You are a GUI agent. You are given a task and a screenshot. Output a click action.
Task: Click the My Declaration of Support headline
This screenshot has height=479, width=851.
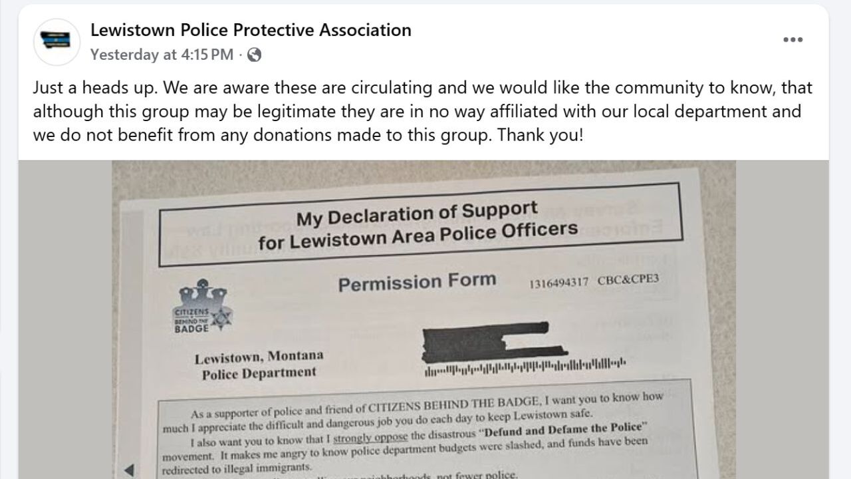tap(420, 224)
